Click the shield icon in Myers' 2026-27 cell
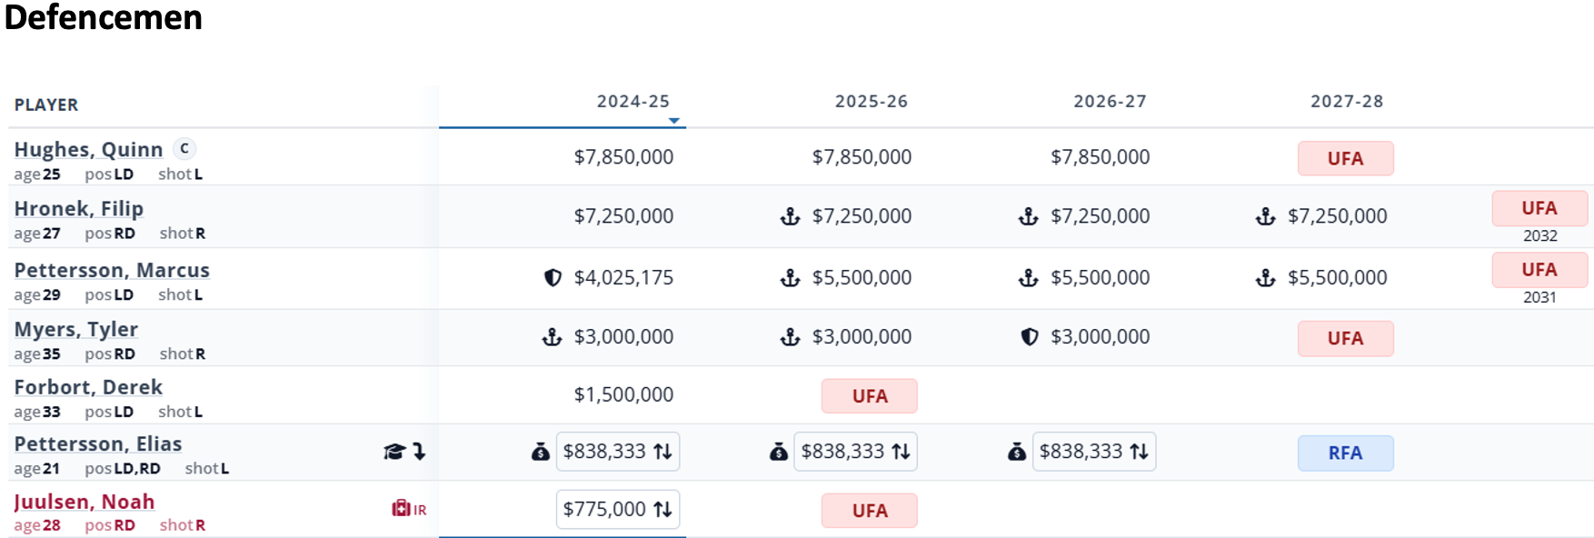 coord(1029,337)
